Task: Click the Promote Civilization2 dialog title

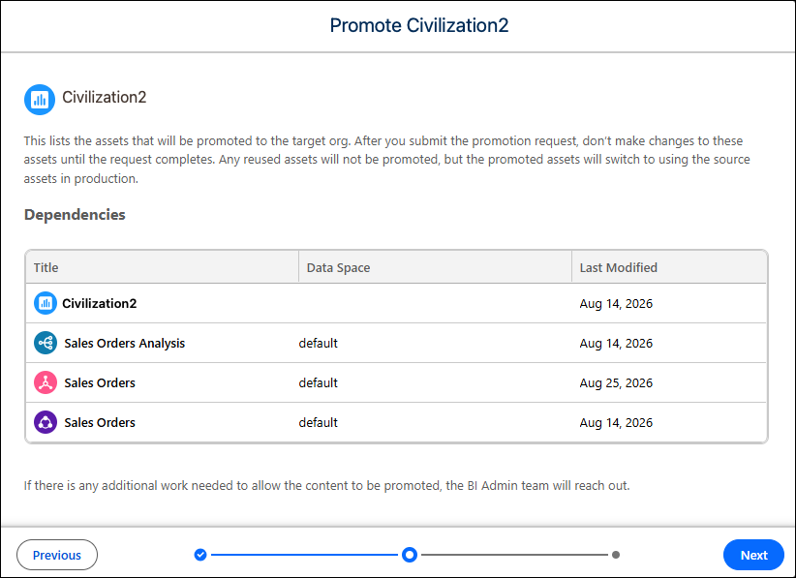Action: [x=419, y=25]
